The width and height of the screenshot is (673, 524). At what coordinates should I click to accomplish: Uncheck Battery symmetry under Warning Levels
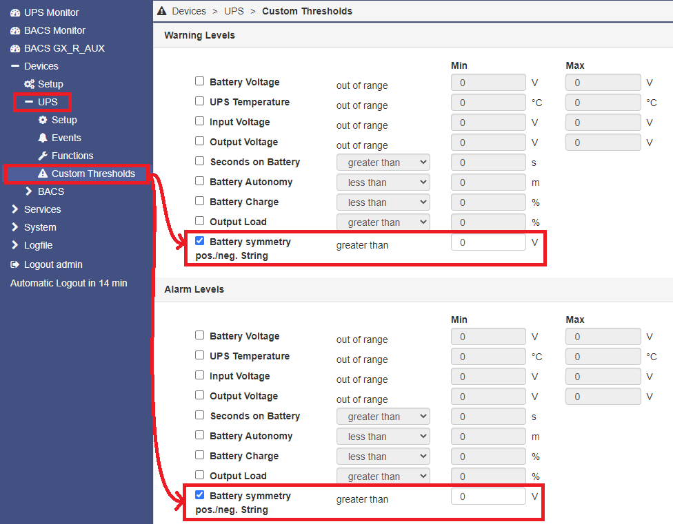point(199,241)
